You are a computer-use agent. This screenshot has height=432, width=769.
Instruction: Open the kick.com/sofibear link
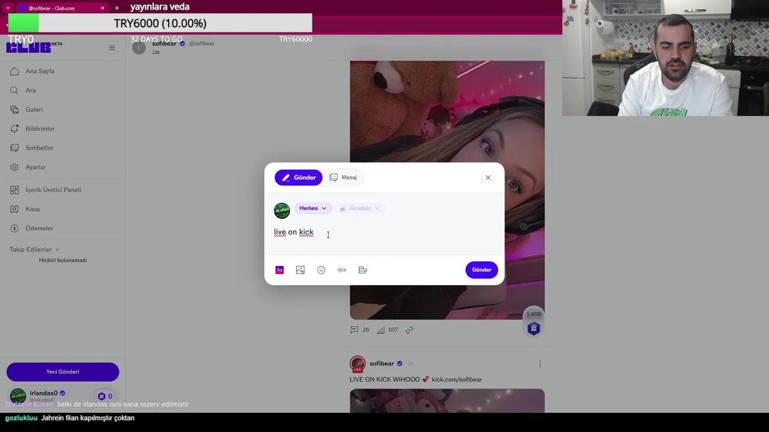pos(457,380)
